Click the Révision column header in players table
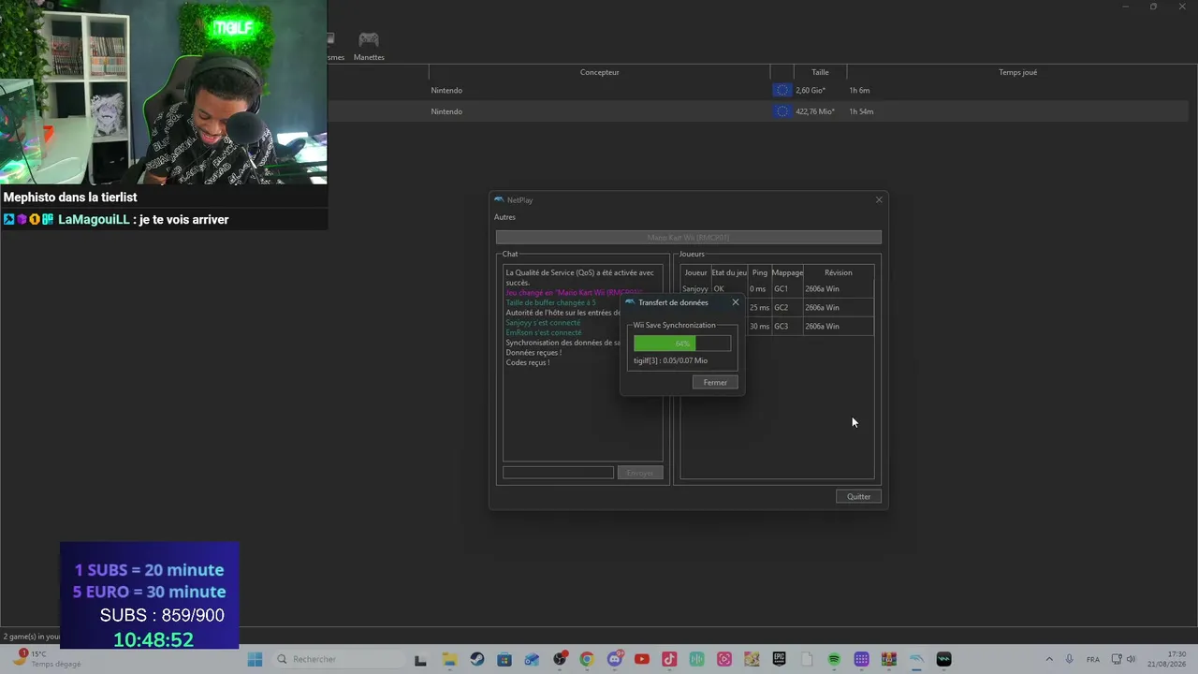Viewport: 1198px width, 674px height. pos(838,272)
